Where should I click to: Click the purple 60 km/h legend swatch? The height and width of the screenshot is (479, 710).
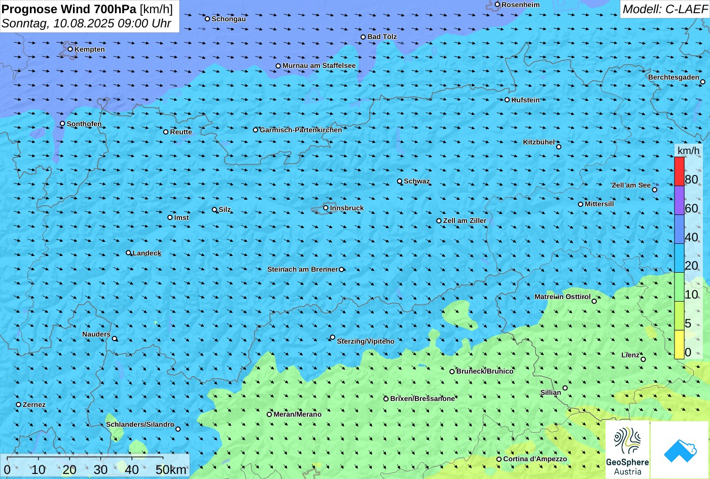(x=679, y=200)
